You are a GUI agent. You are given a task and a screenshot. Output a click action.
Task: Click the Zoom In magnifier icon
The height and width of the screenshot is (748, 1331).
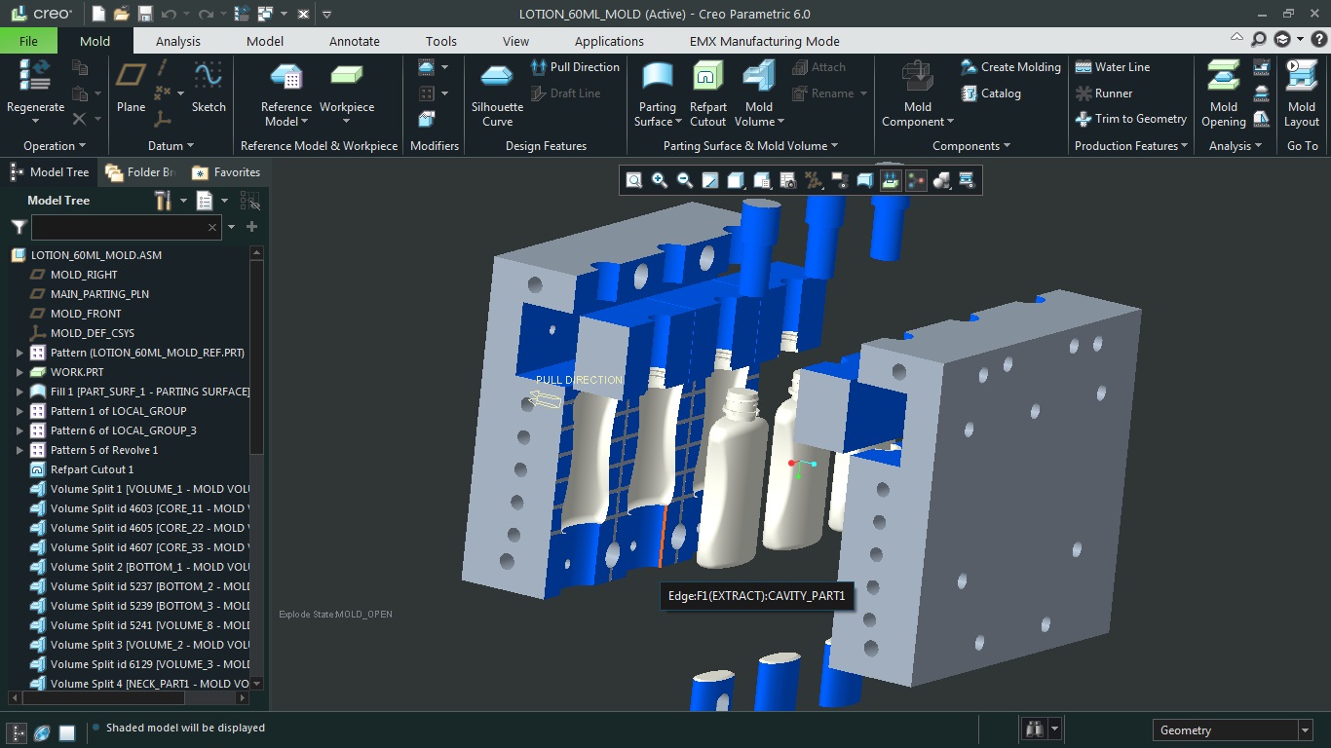(660, 180)
